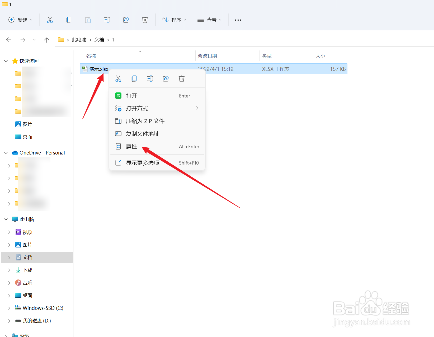Select 打开 in the context menu

pos(157,96)
